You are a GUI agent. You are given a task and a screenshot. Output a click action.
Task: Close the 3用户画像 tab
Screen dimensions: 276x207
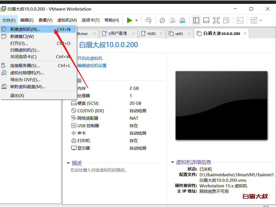134,34
